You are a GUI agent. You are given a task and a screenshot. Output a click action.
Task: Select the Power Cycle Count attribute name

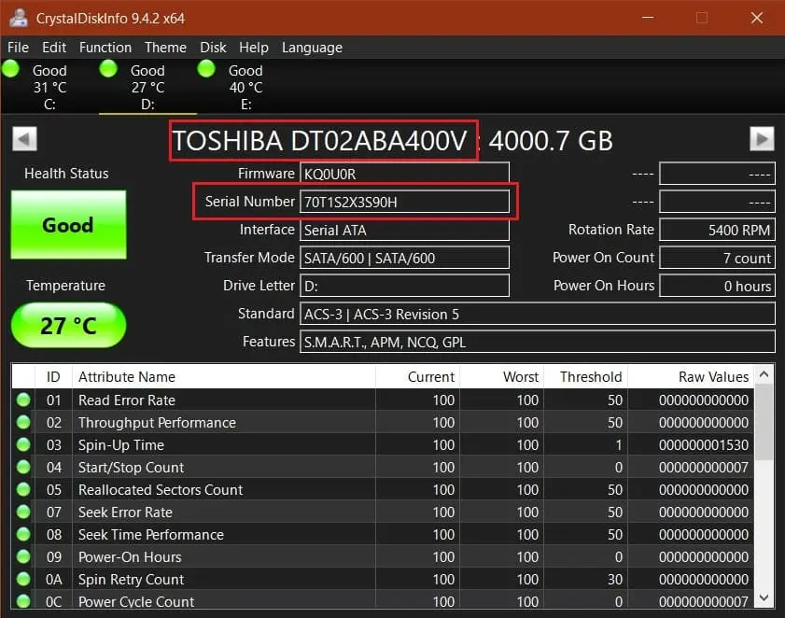[136, 601]
